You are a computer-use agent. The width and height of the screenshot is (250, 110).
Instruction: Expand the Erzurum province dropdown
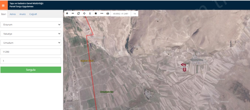[x=31, y=25]
